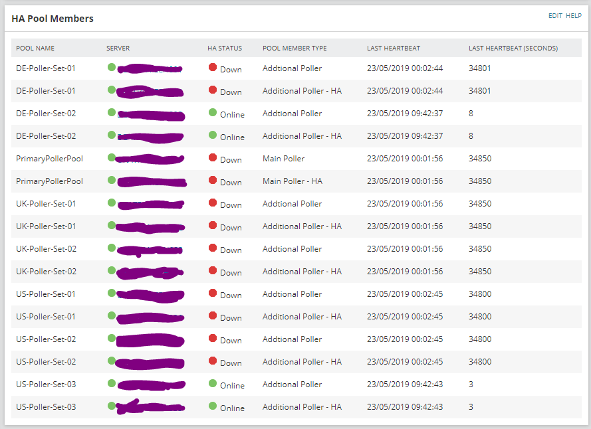Click '34801' seconds in DE-Poller-Set-01 HA row
This screenshot has width=591, height=429.
pyautogui.click(x=480, y=91)
